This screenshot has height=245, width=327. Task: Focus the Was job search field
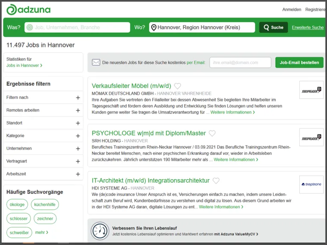coord(77,27)
